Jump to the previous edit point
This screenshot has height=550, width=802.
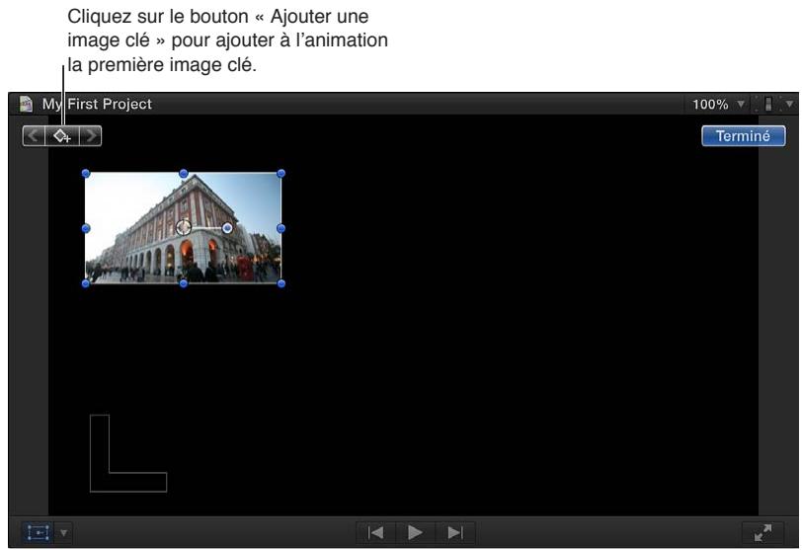tap(376, 532)
